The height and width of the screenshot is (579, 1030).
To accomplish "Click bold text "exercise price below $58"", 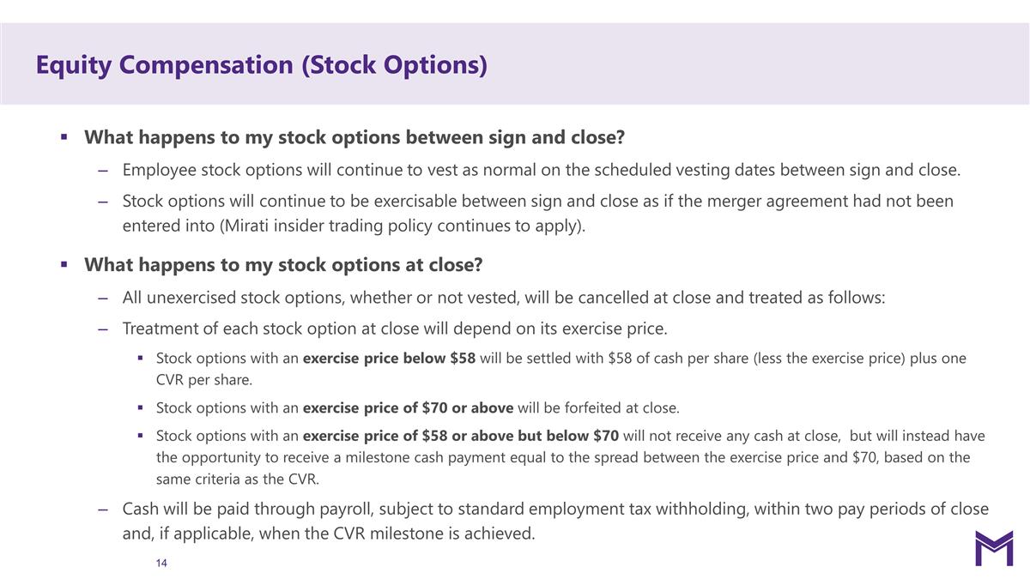I will (x=389, y=359).
